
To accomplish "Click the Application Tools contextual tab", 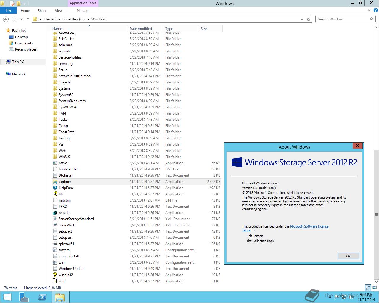I will pos(83,3).
